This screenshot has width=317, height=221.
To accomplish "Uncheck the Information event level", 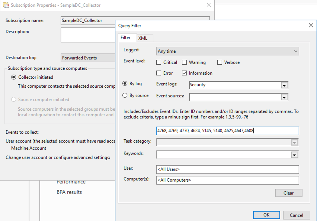I will pyautogui.click(x=184, y=73).
